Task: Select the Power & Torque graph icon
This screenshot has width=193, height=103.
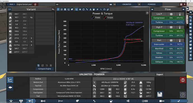Action: [77, 9]
